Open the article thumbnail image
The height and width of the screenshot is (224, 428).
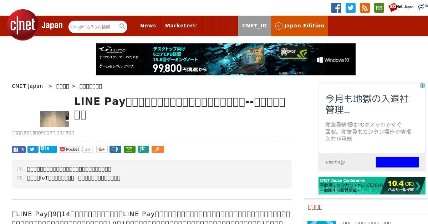55,119
